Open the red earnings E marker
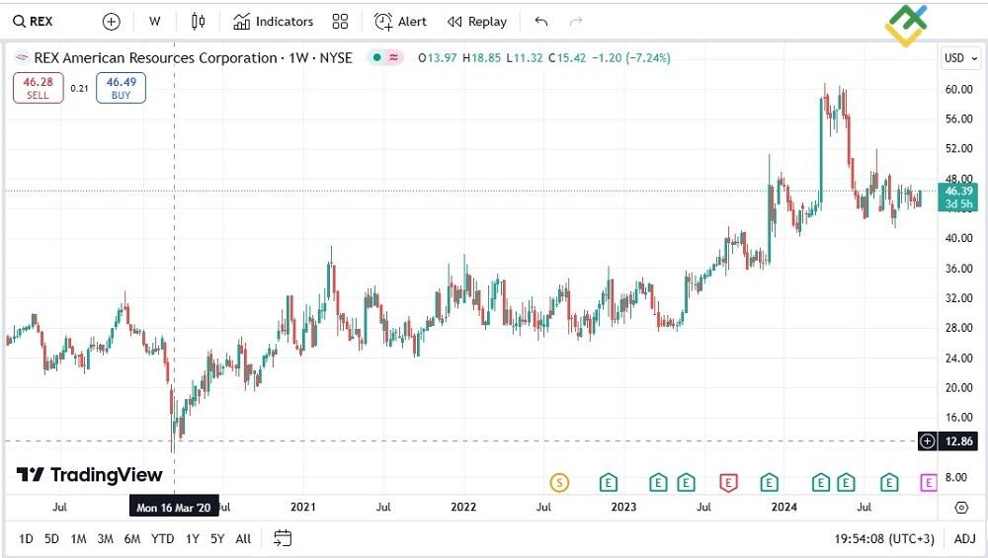The width and height of the screenshot is (988, 558). [728, 483]
